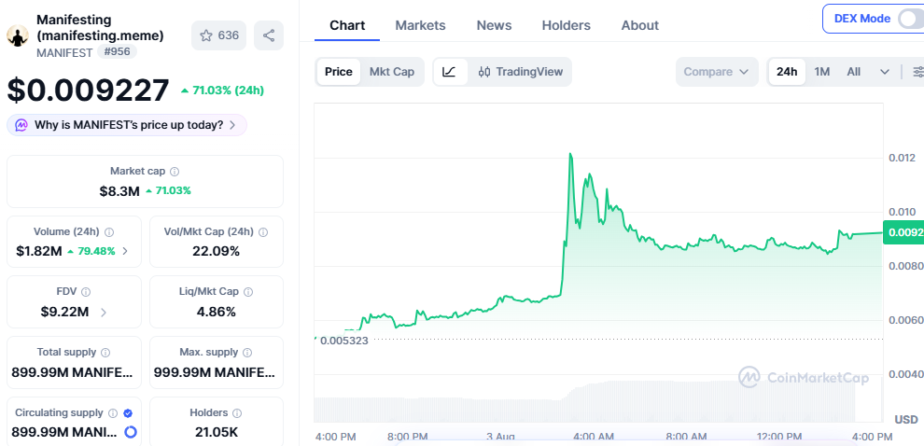Choose the 24h time range
The image size is (924, 446).
click(787, 72)
